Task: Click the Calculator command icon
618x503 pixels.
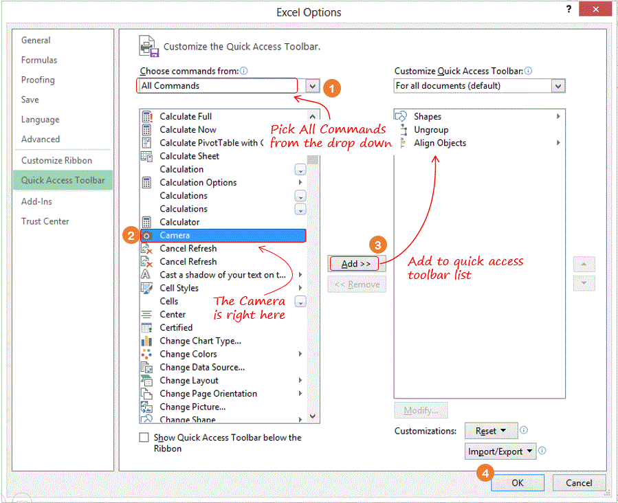Action: point(146,222)
